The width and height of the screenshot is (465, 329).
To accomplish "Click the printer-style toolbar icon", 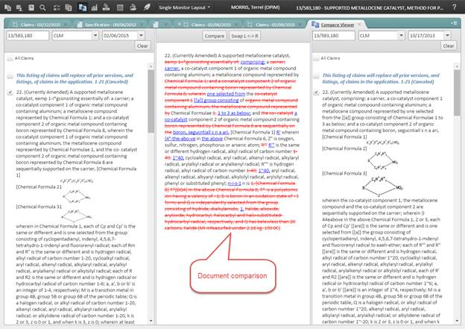I will (x=133, y=7).
